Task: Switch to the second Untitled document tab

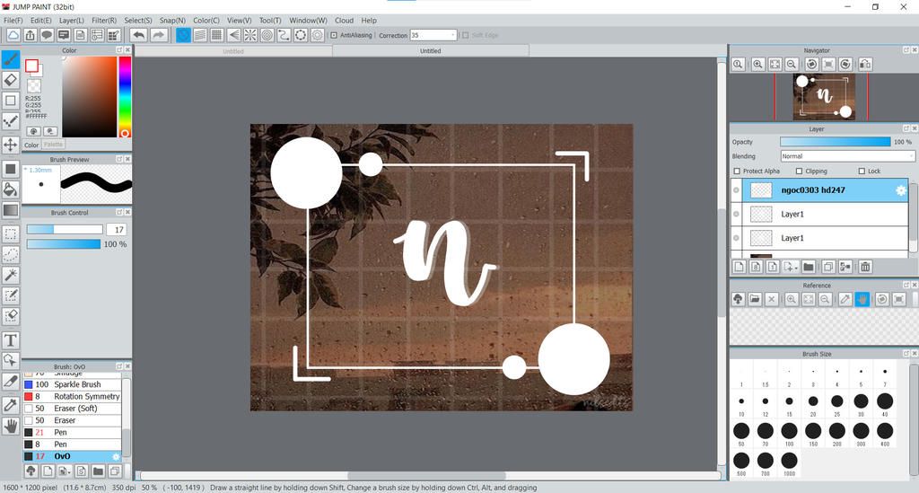Action: coord(430,51)
